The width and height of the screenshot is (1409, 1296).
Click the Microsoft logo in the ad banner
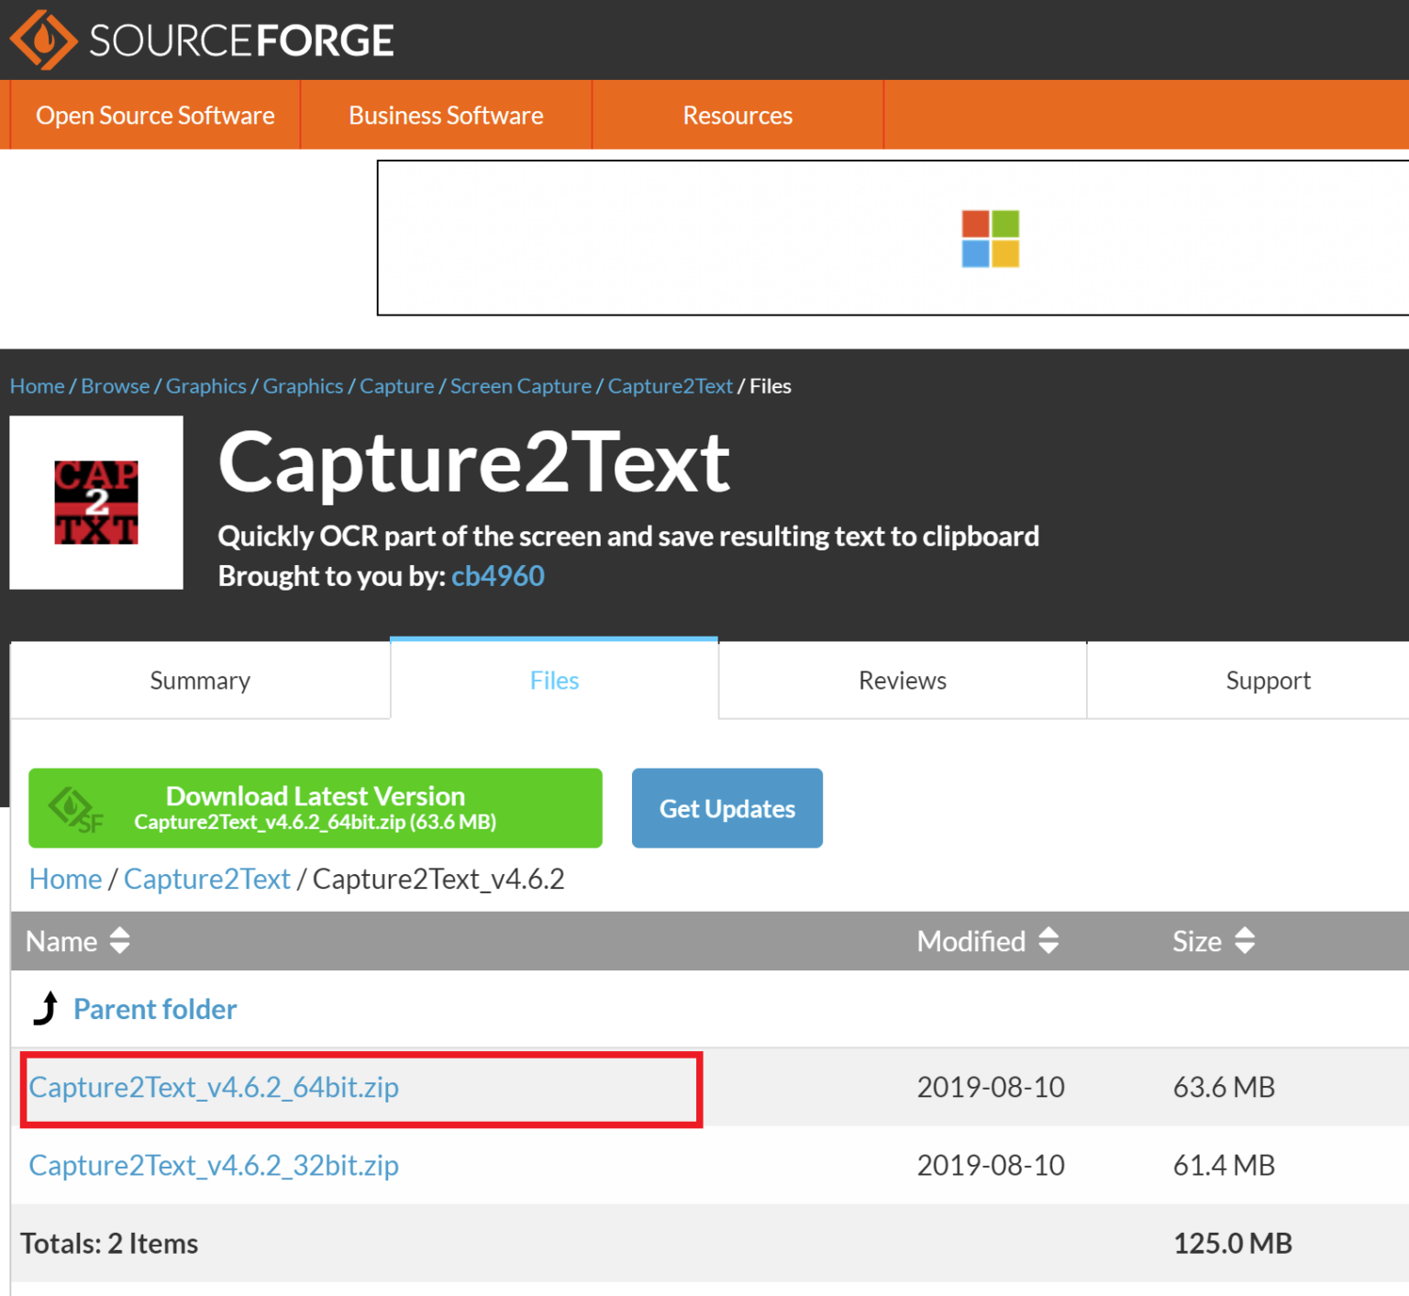pyautogui.click(x=990, y=238)
